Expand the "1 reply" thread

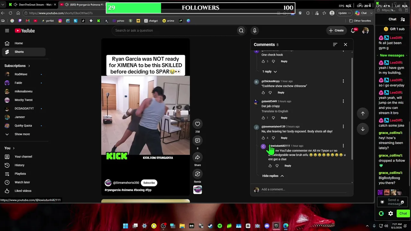point(269,72)
